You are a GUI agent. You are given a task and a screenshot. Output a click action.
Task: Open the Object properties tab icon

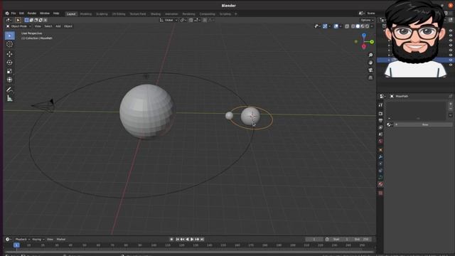[x=380, y=150]
